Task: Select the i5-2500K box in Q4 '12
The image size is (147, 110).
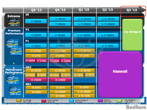Action: coord(60,80)
